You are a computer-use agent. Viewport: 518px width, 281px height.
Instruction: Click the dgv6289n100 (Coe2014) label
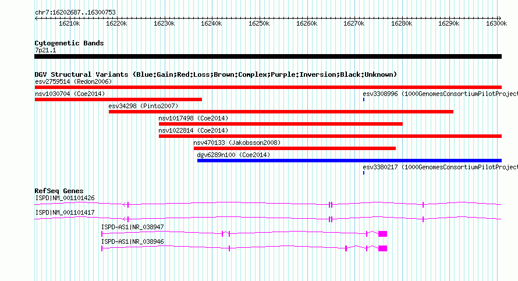[x=233, y=155]
